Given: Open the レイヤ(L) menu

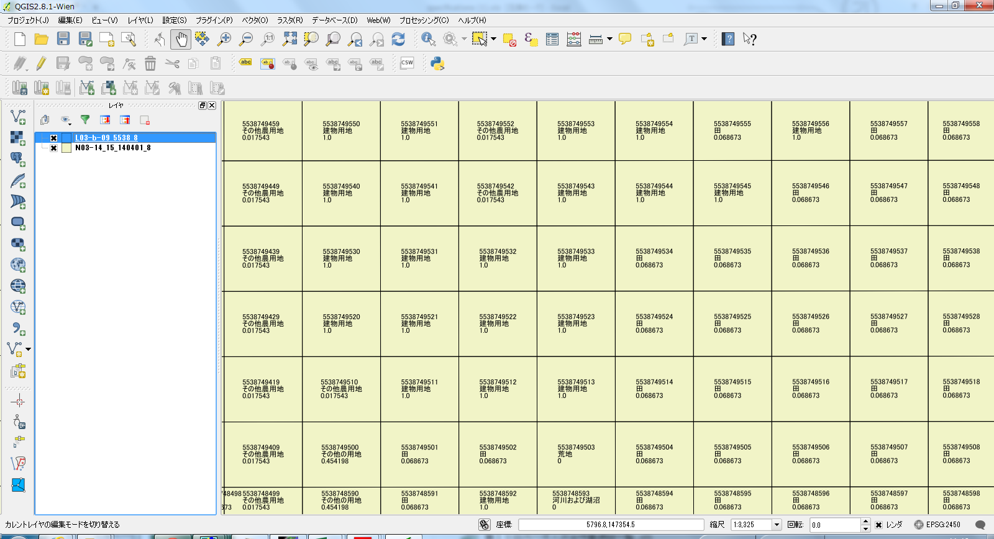Looking at the screenshot, I should (x=140, y=20).
